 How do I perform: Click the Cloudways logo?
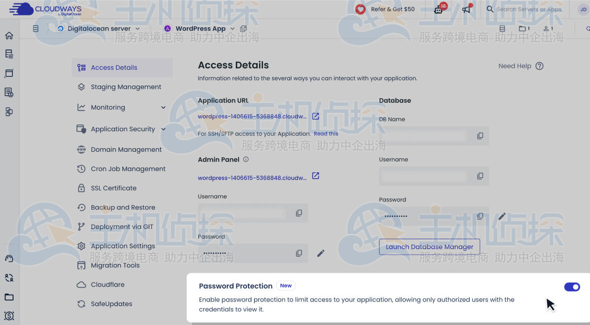tap(45, 9)
